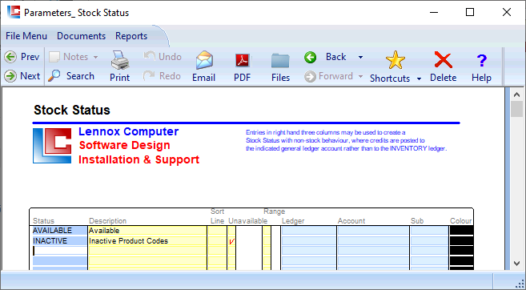Toggle Unavailable checkbox for AVAILABLE row

point(231,231)
